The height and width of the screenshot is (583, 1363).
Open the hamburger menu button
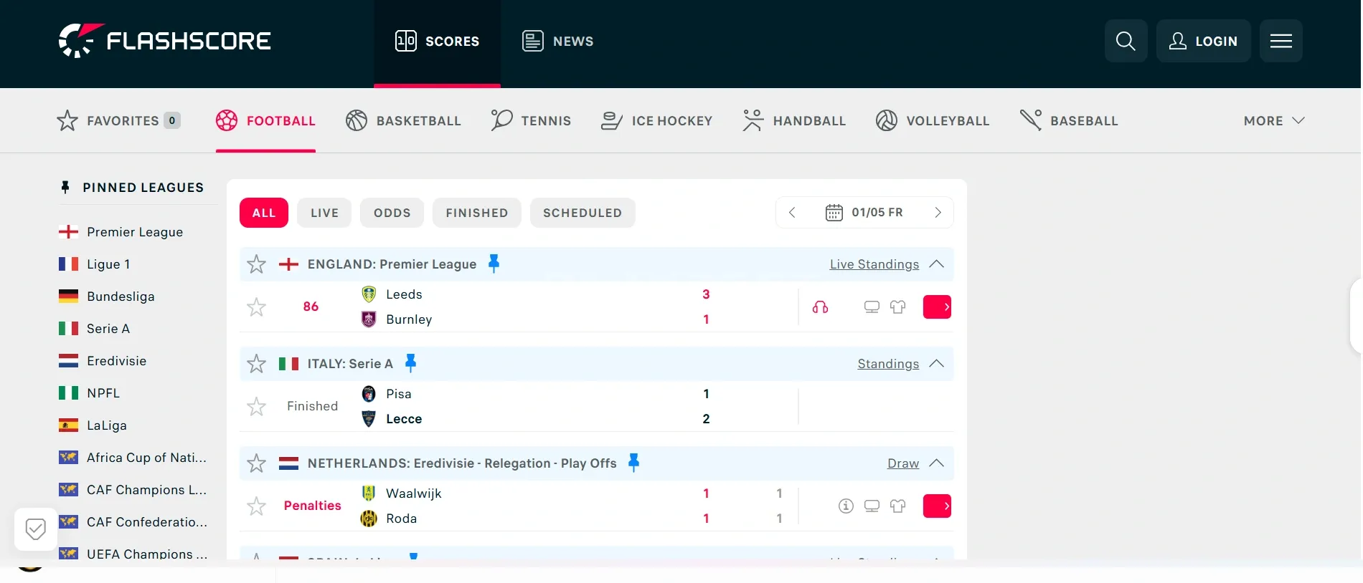[x=1281, y=41]
